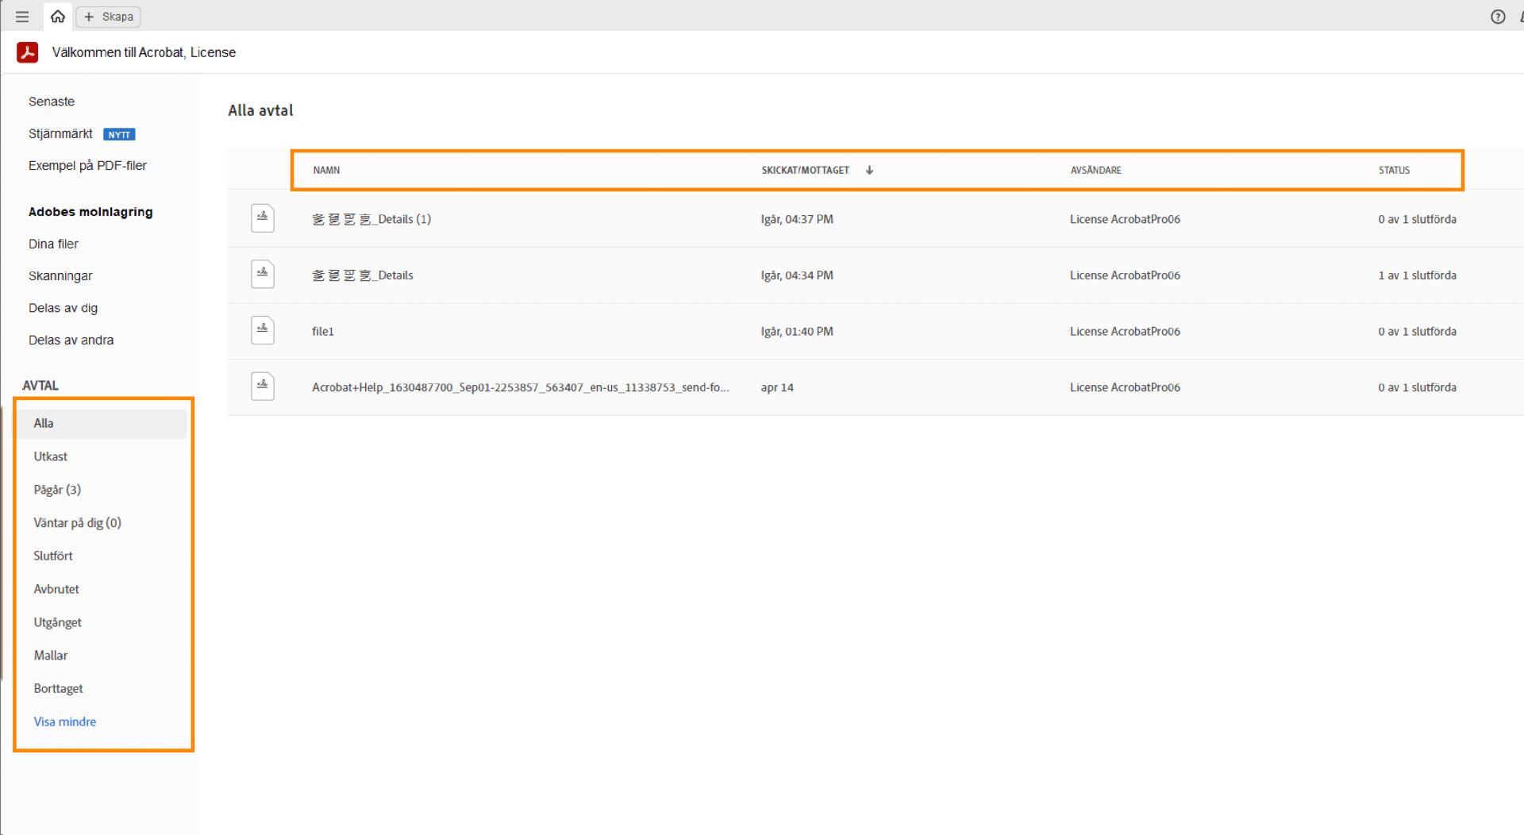Sort by the NAMN column header
Viewport: 1524px width, 835px height.
click(326, 170)
